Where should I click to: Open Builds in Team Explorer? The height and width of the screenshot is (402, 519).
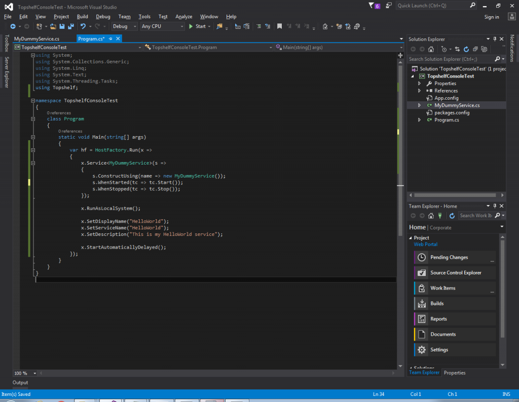coord(455,303)
